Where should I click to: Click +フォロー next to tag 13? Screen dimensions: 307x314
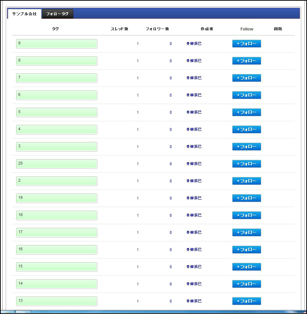click(x=247, y=301)
